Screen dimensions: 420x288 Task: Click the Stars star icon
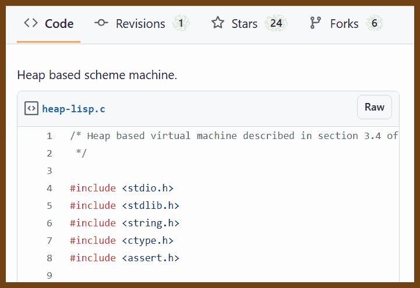point(218,23)
